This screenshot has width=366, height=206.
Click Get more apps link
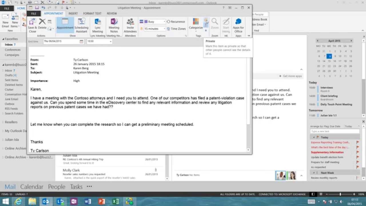(291, 76)
